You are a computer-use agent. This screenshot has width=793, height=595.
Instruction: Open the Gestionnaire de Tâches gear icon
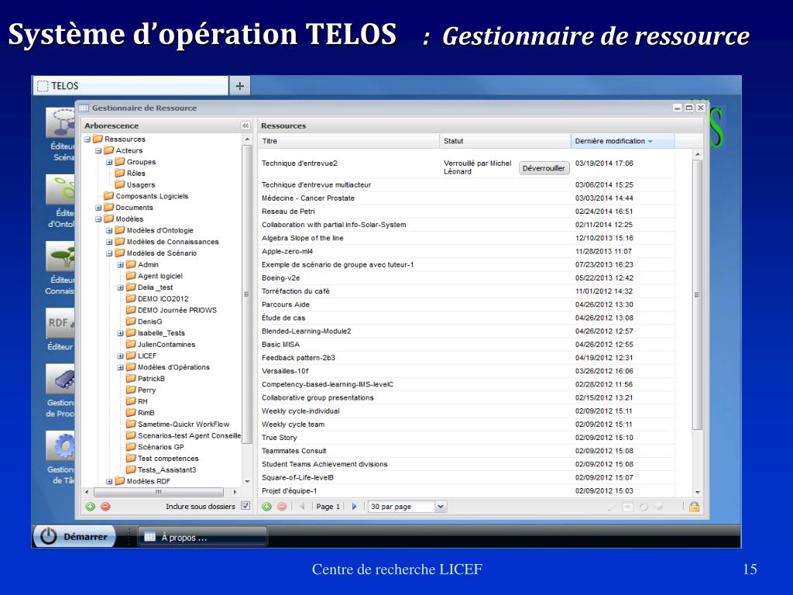[60, 445]
